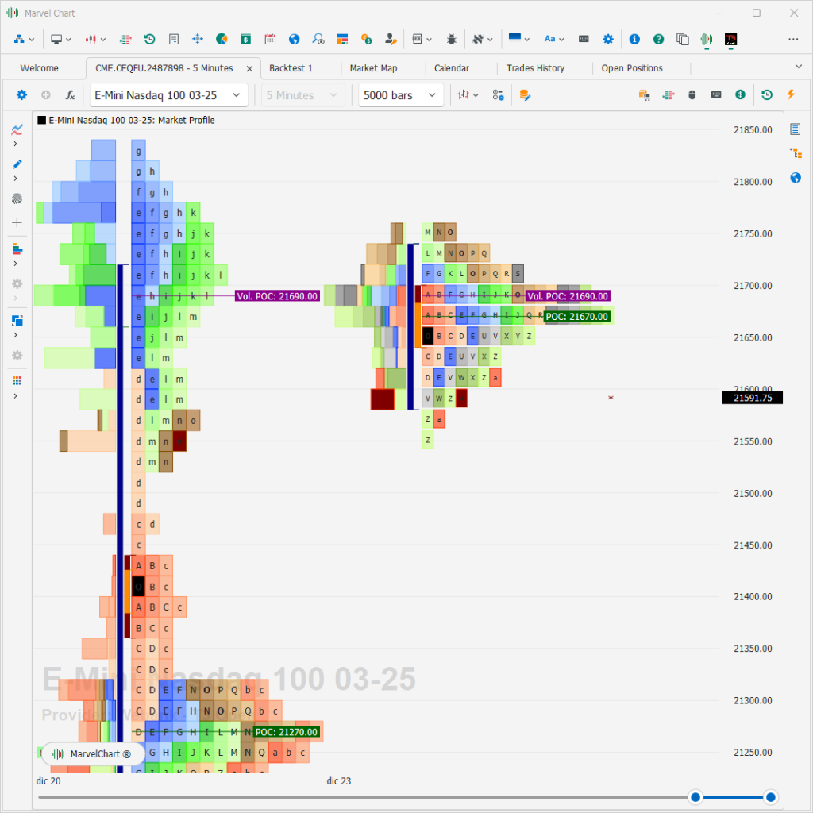Screen dimensions: 813x813
Task: Click the MarvelChart ® logo button
Action: click(x=93, y=754)
